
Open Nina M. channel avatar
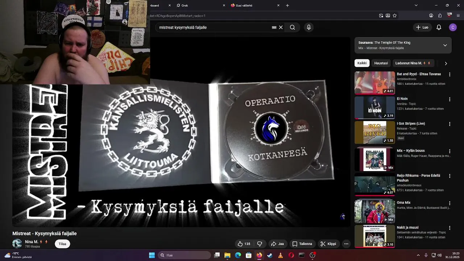[x=17, y=244]
